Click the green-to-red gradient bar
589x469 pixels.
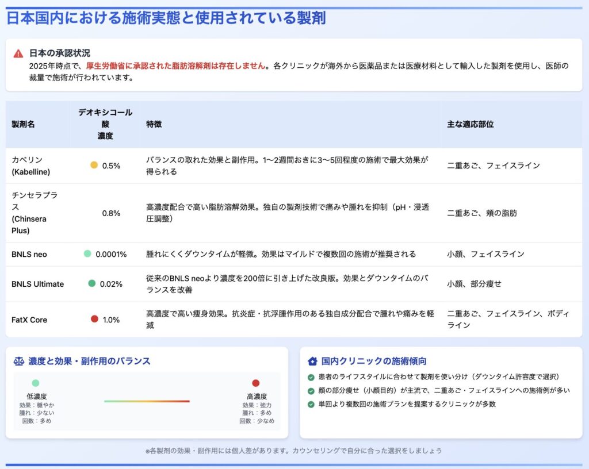click(x=147, y=401)
